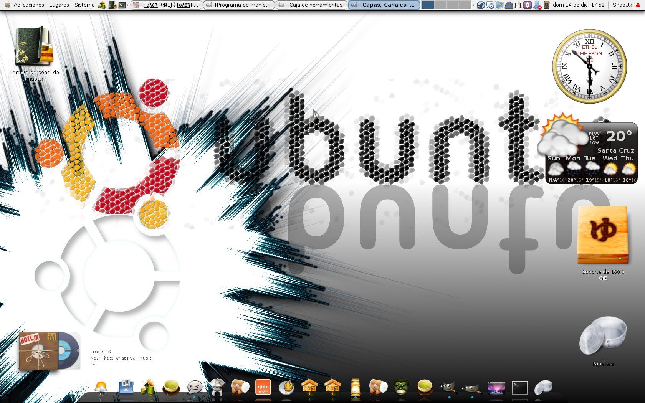Open the orange BMP audio icon in the dock
The height and width of the screenshot is (403, 645).
click(263, 387)
